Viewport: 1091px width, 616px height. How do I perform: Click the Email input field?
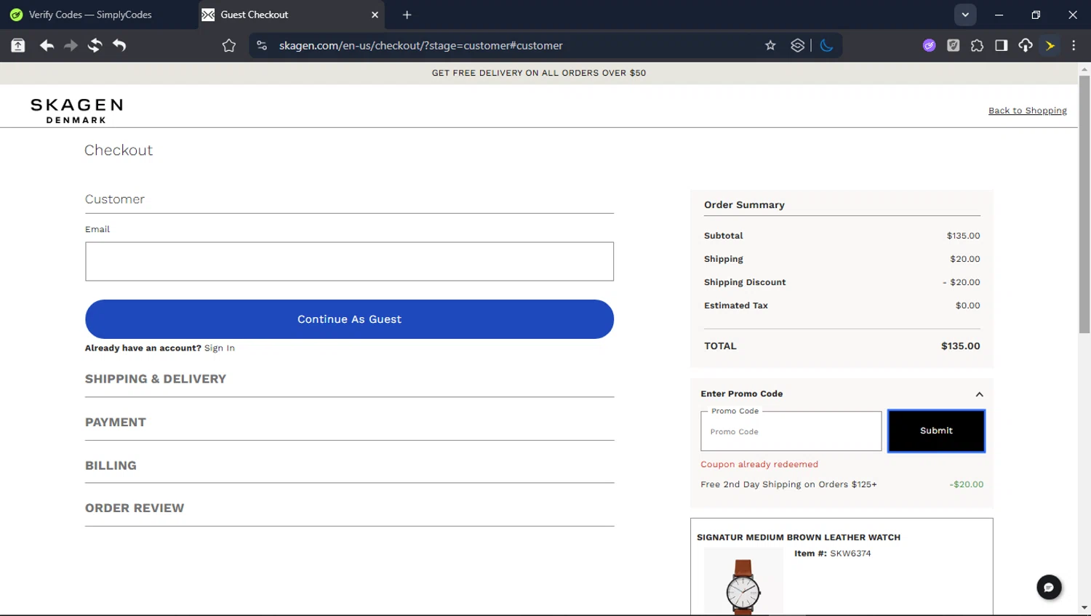pos(349,261)
